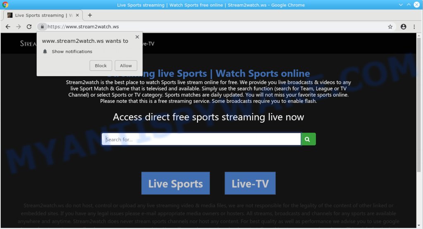Image resolution: width=423 pixels, height=229 pixels.
Task: Open the Live-TV category button
Action: click(250, 183)
